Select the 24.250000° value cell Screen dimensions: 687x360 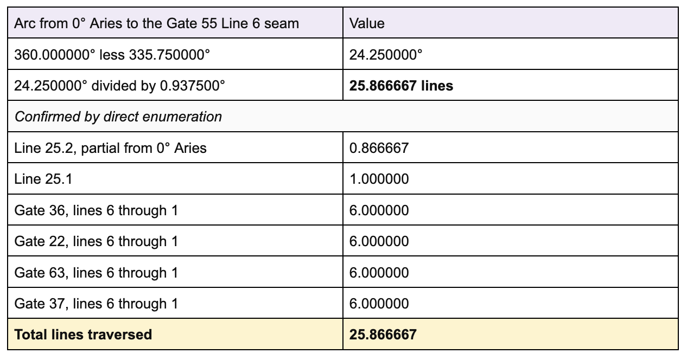tap(511, 54)
